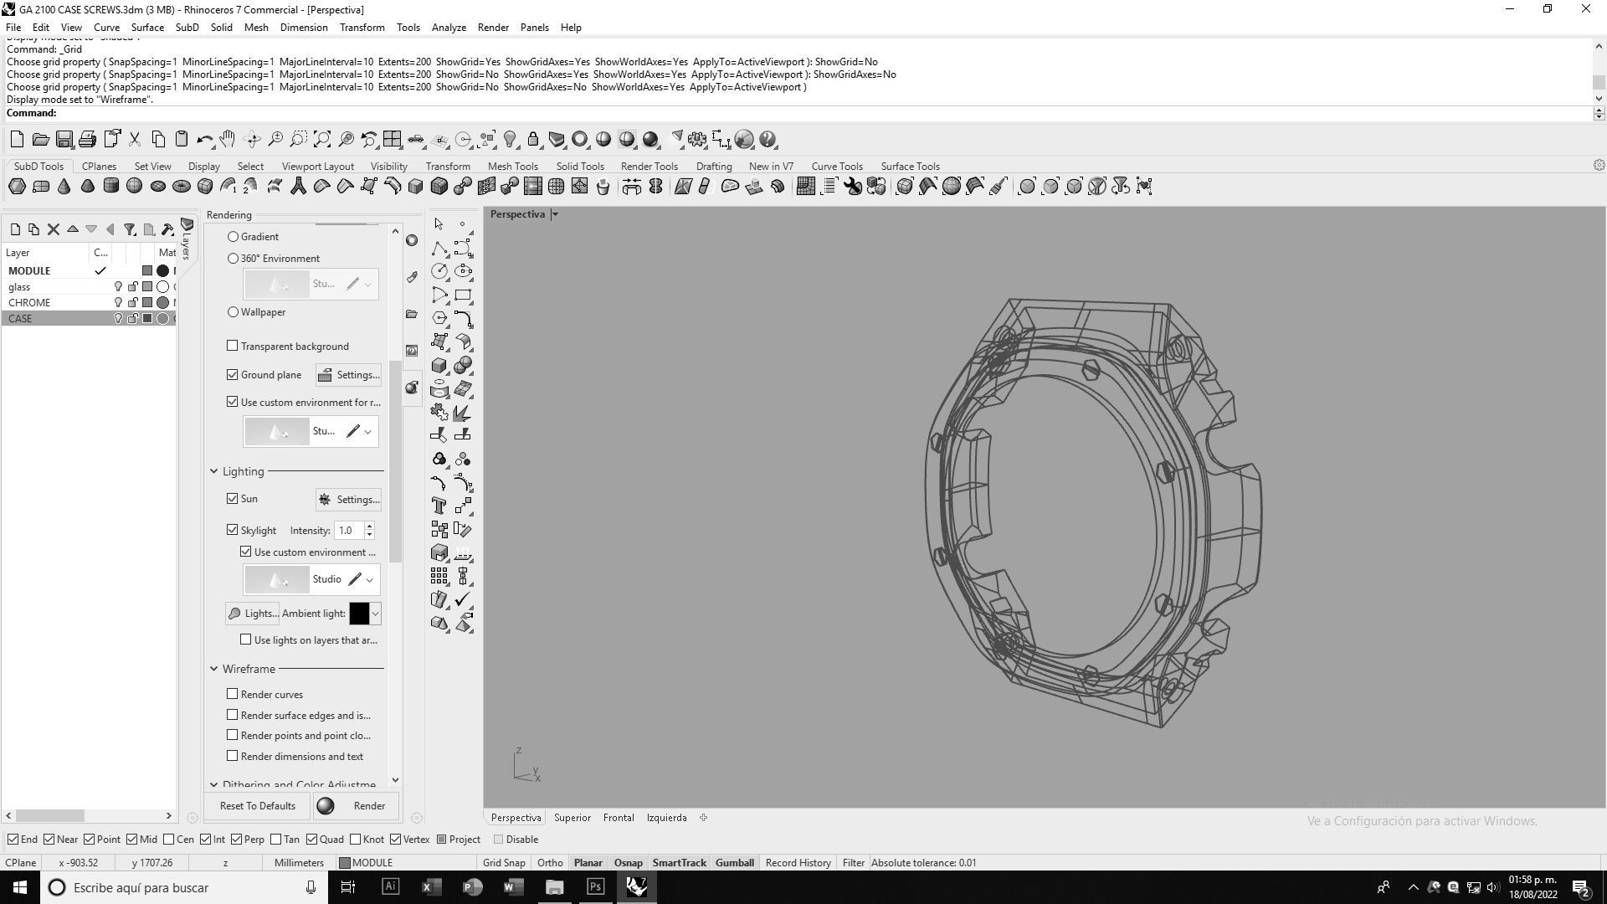Toggle lock icon of the CHROME layer
Viewport: 1607px width, 904px height.
point(132,303)
